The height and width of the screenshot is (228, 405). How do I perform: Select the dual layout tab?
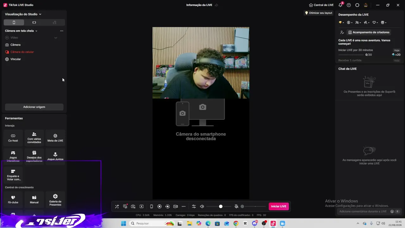click(x=54, y=22)
